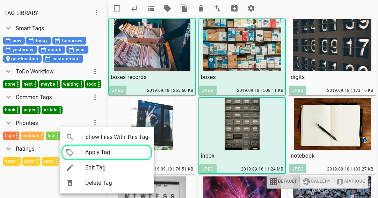Click the JPEG badge on inbox
This screenshot has height=198, width=378.
(x=208, y=169)
